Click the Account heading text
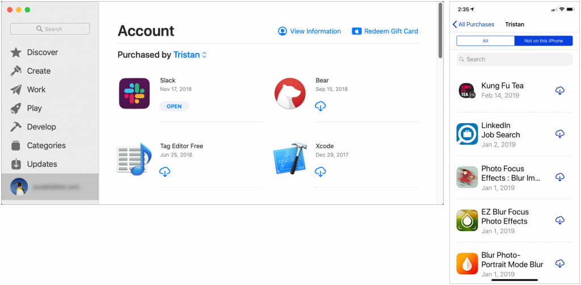581x285 pixels. (146, 31)
